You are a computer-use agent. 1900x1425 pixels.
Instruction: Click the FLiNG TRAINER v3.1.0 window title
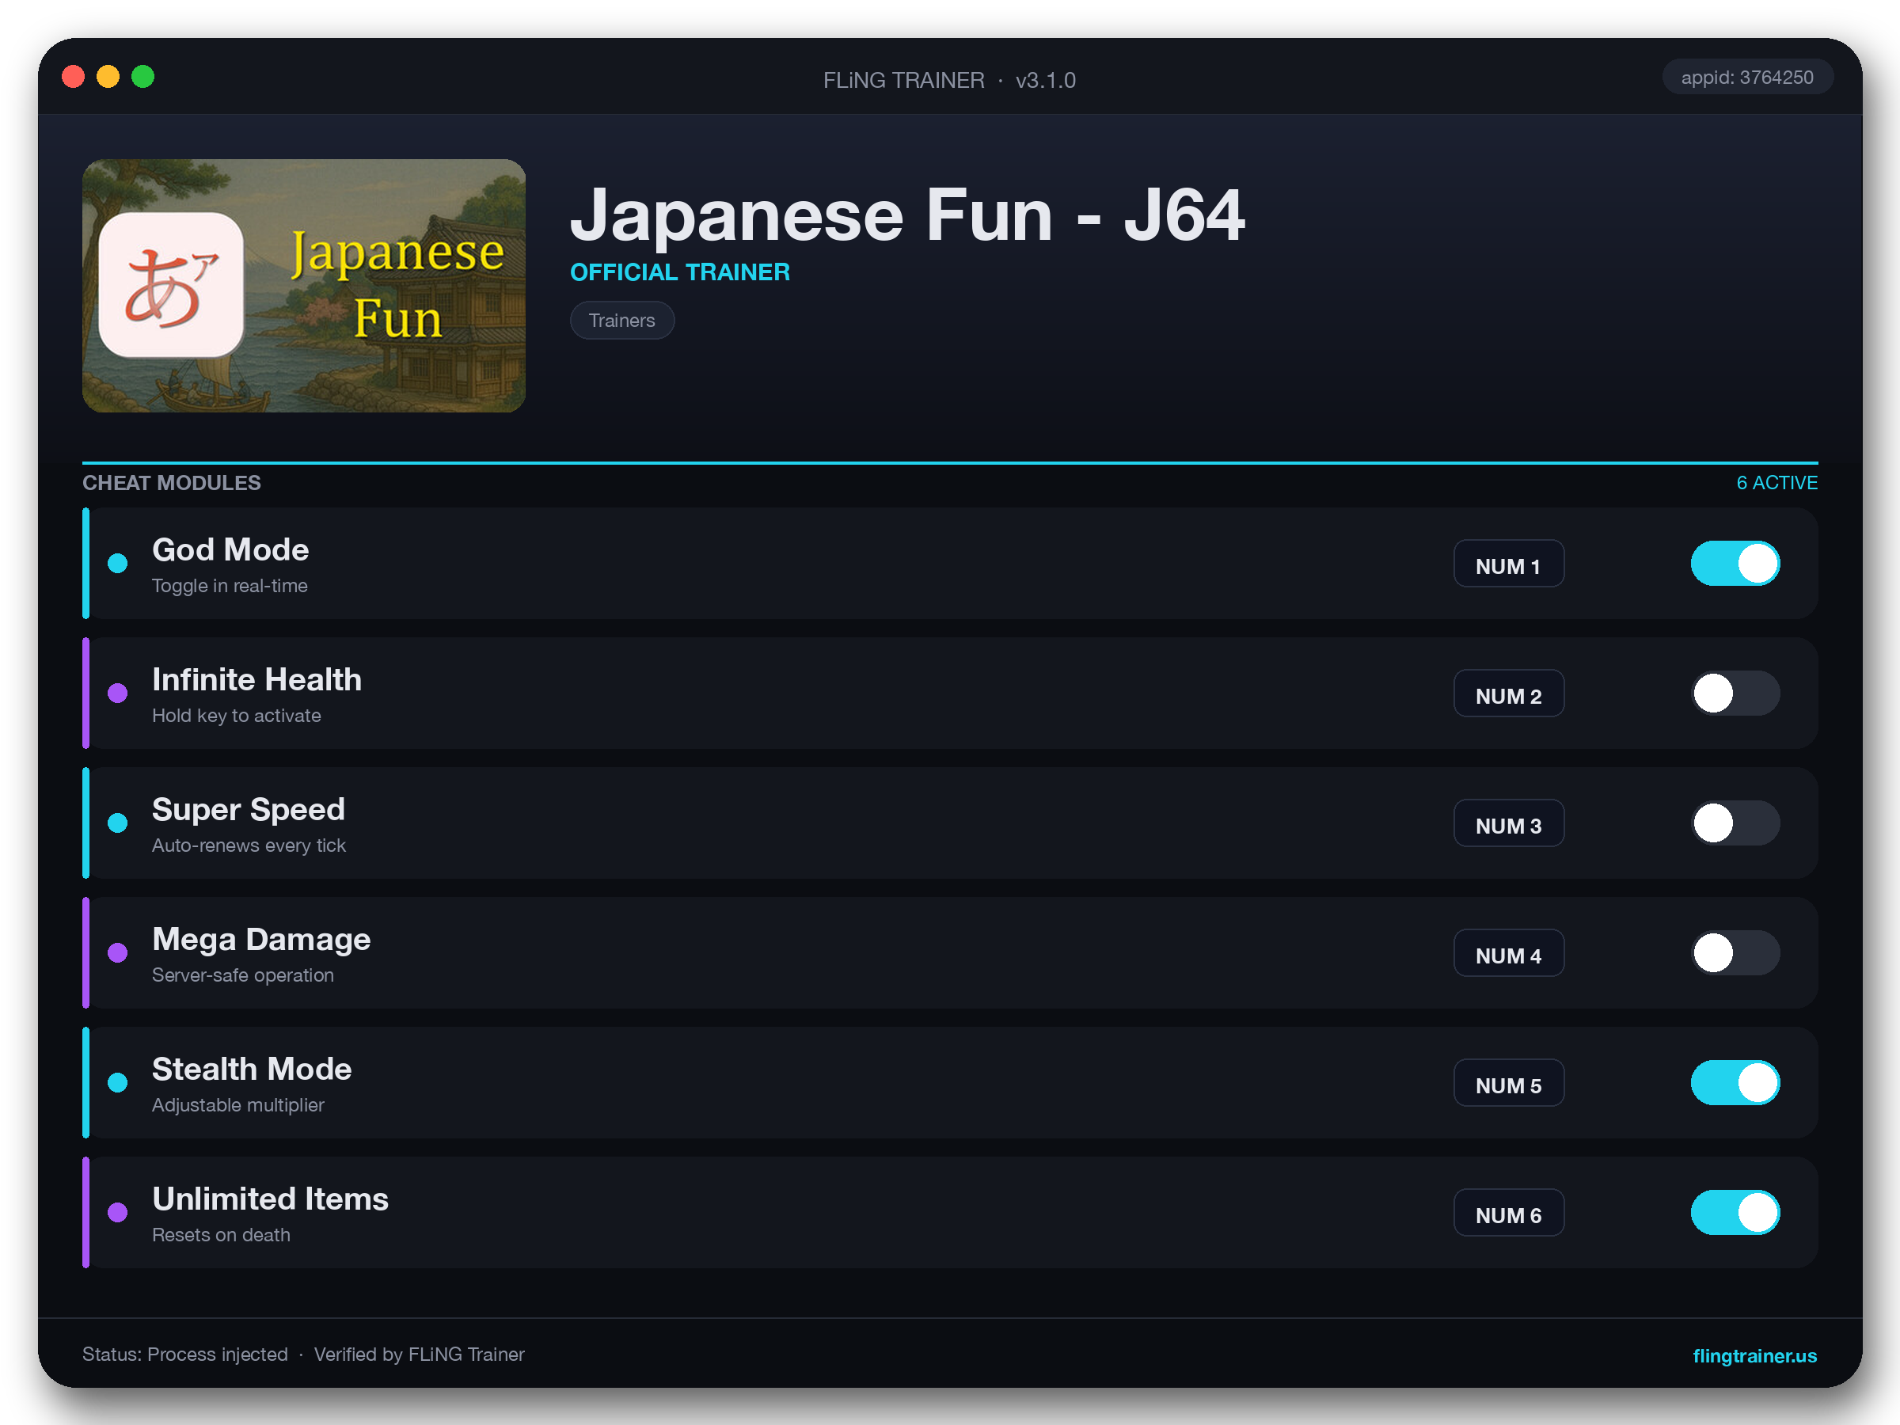(x=949, y=80)
